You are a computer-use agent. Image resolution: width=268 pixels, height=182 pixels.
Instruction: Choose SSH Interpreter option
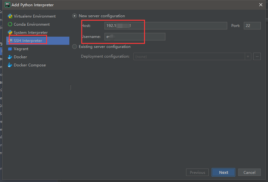click(x=38, y=41)
